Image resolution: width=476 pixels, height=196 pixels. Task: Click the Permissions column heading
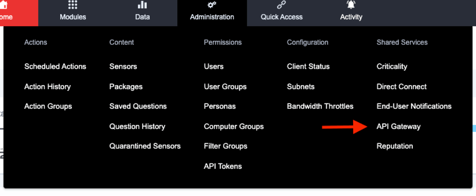click(223, 42)
